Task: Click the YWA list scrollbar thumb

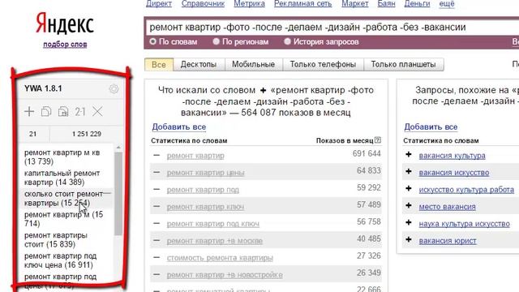Action: pos(118,194)
